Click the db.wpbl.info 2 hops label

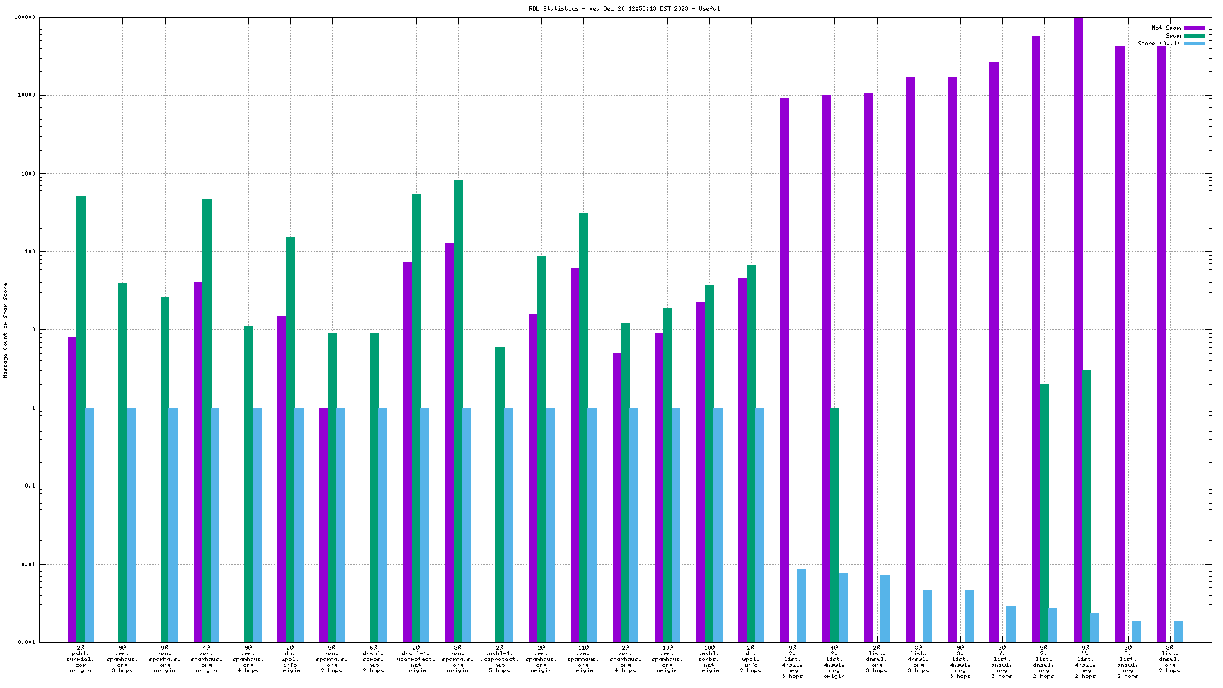751,659
